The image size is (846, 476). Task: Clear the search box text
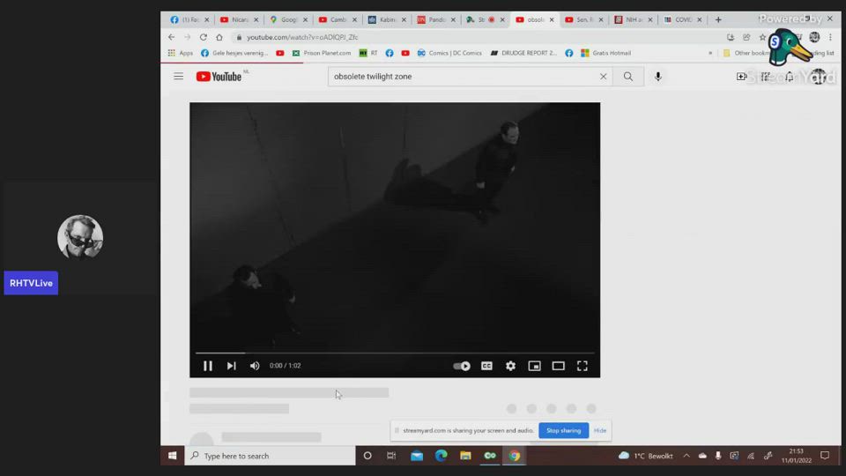(x=603, y=77)
